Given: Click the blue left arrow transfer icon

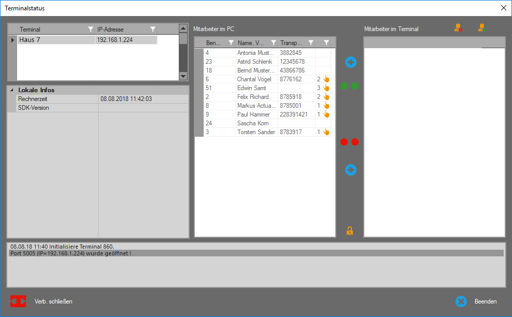Looking at the screenshot, I should pos(351,63).
